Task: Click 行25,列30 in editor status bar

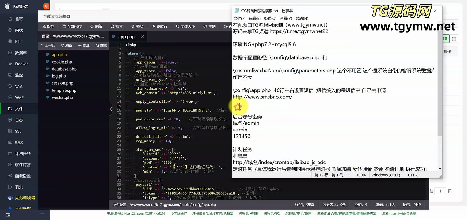Action: point(305,205)
